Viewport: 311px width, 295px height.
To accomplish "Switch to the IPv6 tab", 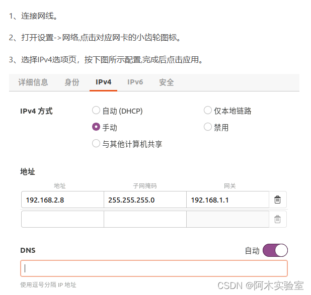I will pos(135,82).
